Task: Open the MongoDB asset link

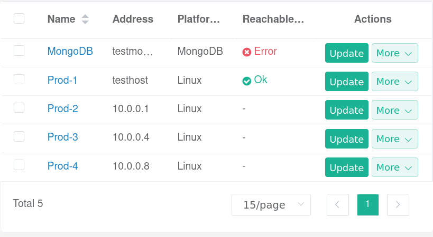Action: pyautogui.click(x=70, y=52)
